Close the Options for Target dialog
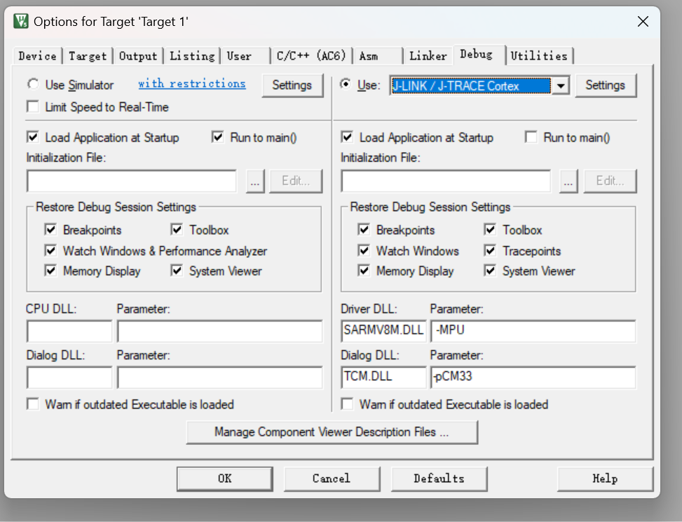This screenshot has width=682, height=522. (x=643, y=21)
